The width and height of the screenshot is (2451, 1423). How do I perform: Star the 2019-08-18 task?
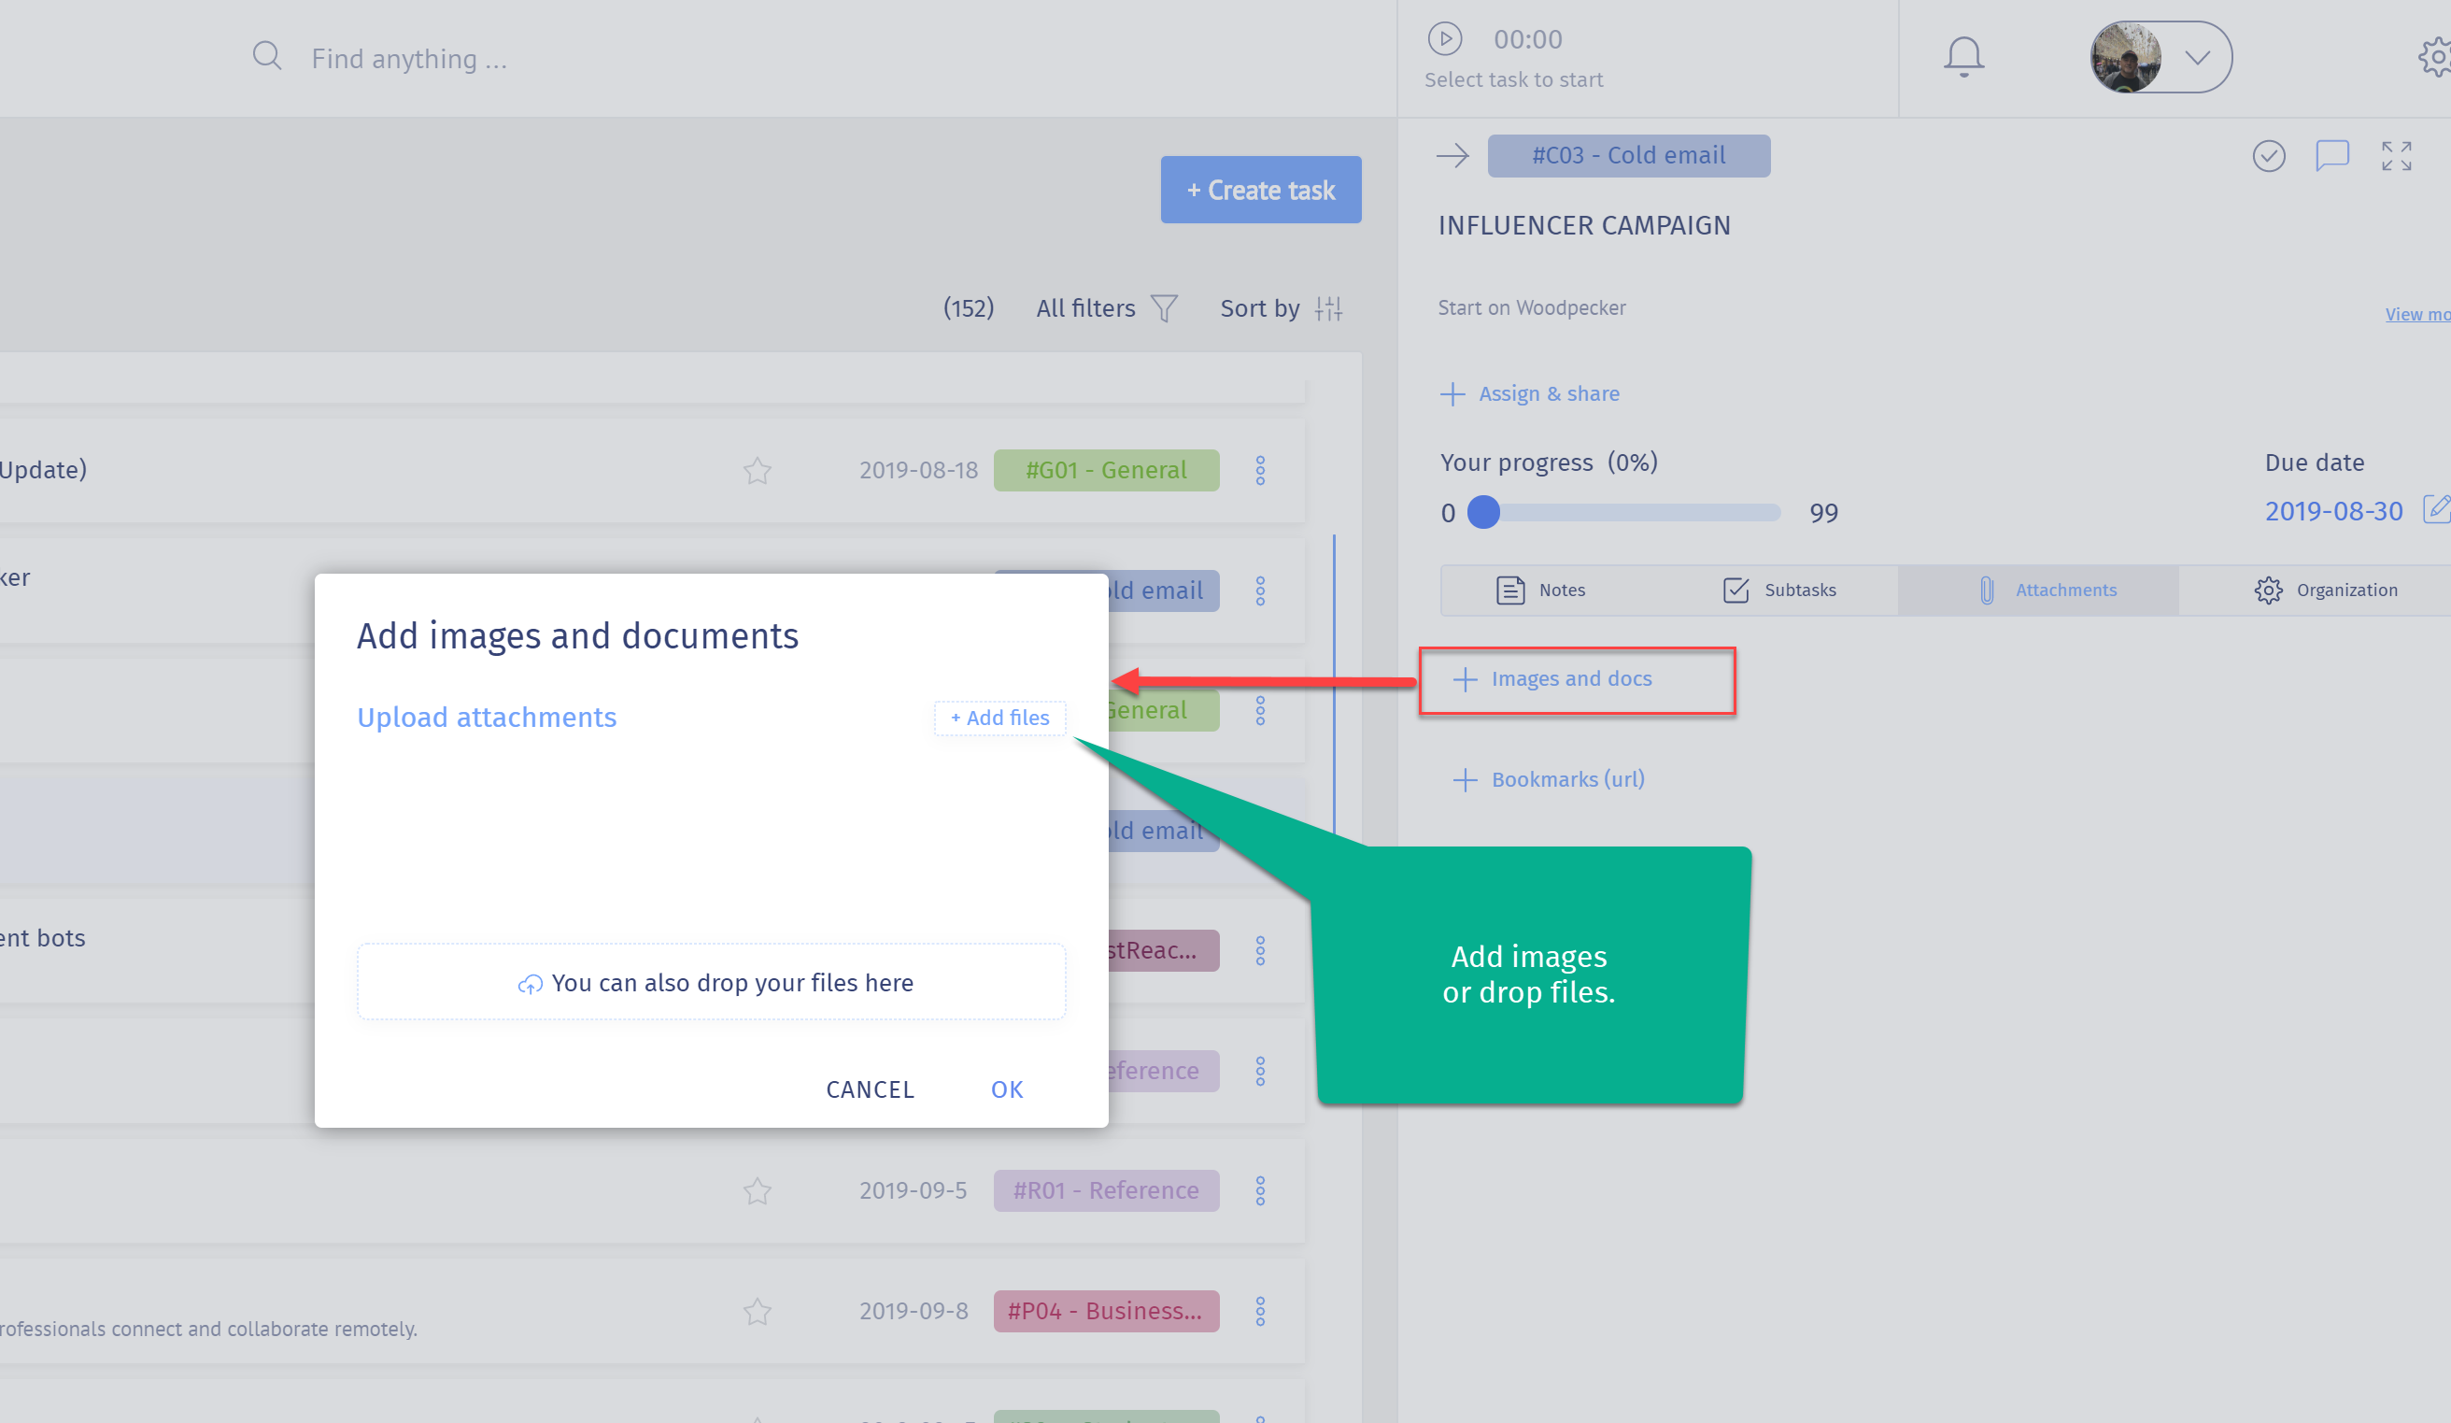(757, 471)
